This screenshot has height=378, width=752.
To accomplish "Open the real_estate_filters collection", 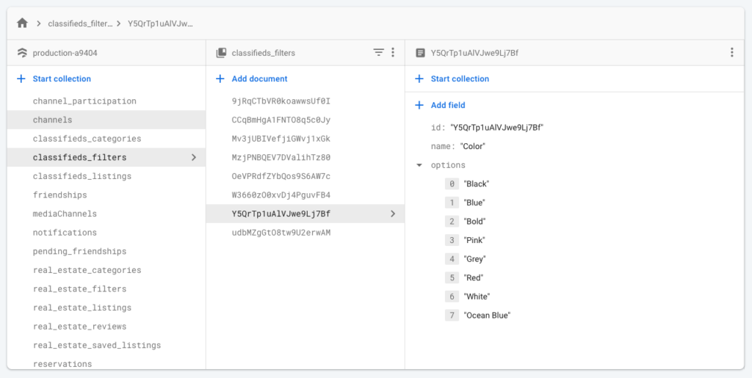I will coord(106,289).
